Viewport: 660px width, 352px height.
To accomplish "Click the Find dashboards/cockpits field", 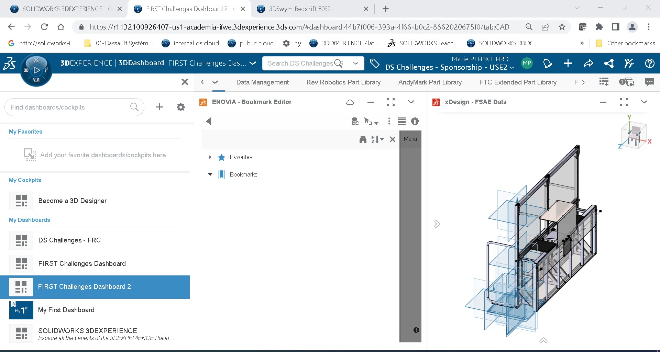I will point(74,107).
